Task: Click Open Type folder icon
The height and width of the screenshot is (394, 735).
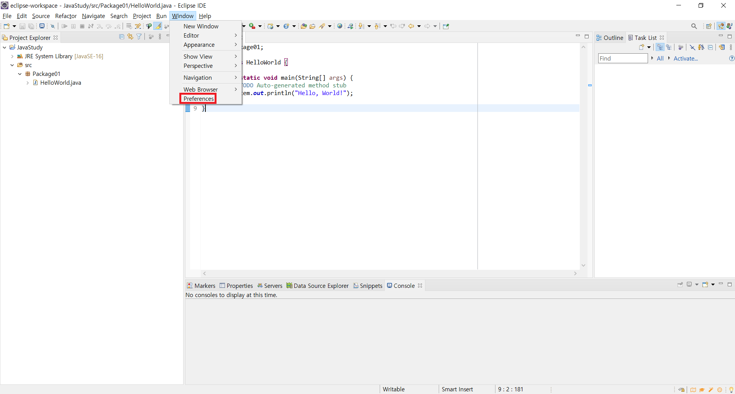Action: [x=304, y=26]
